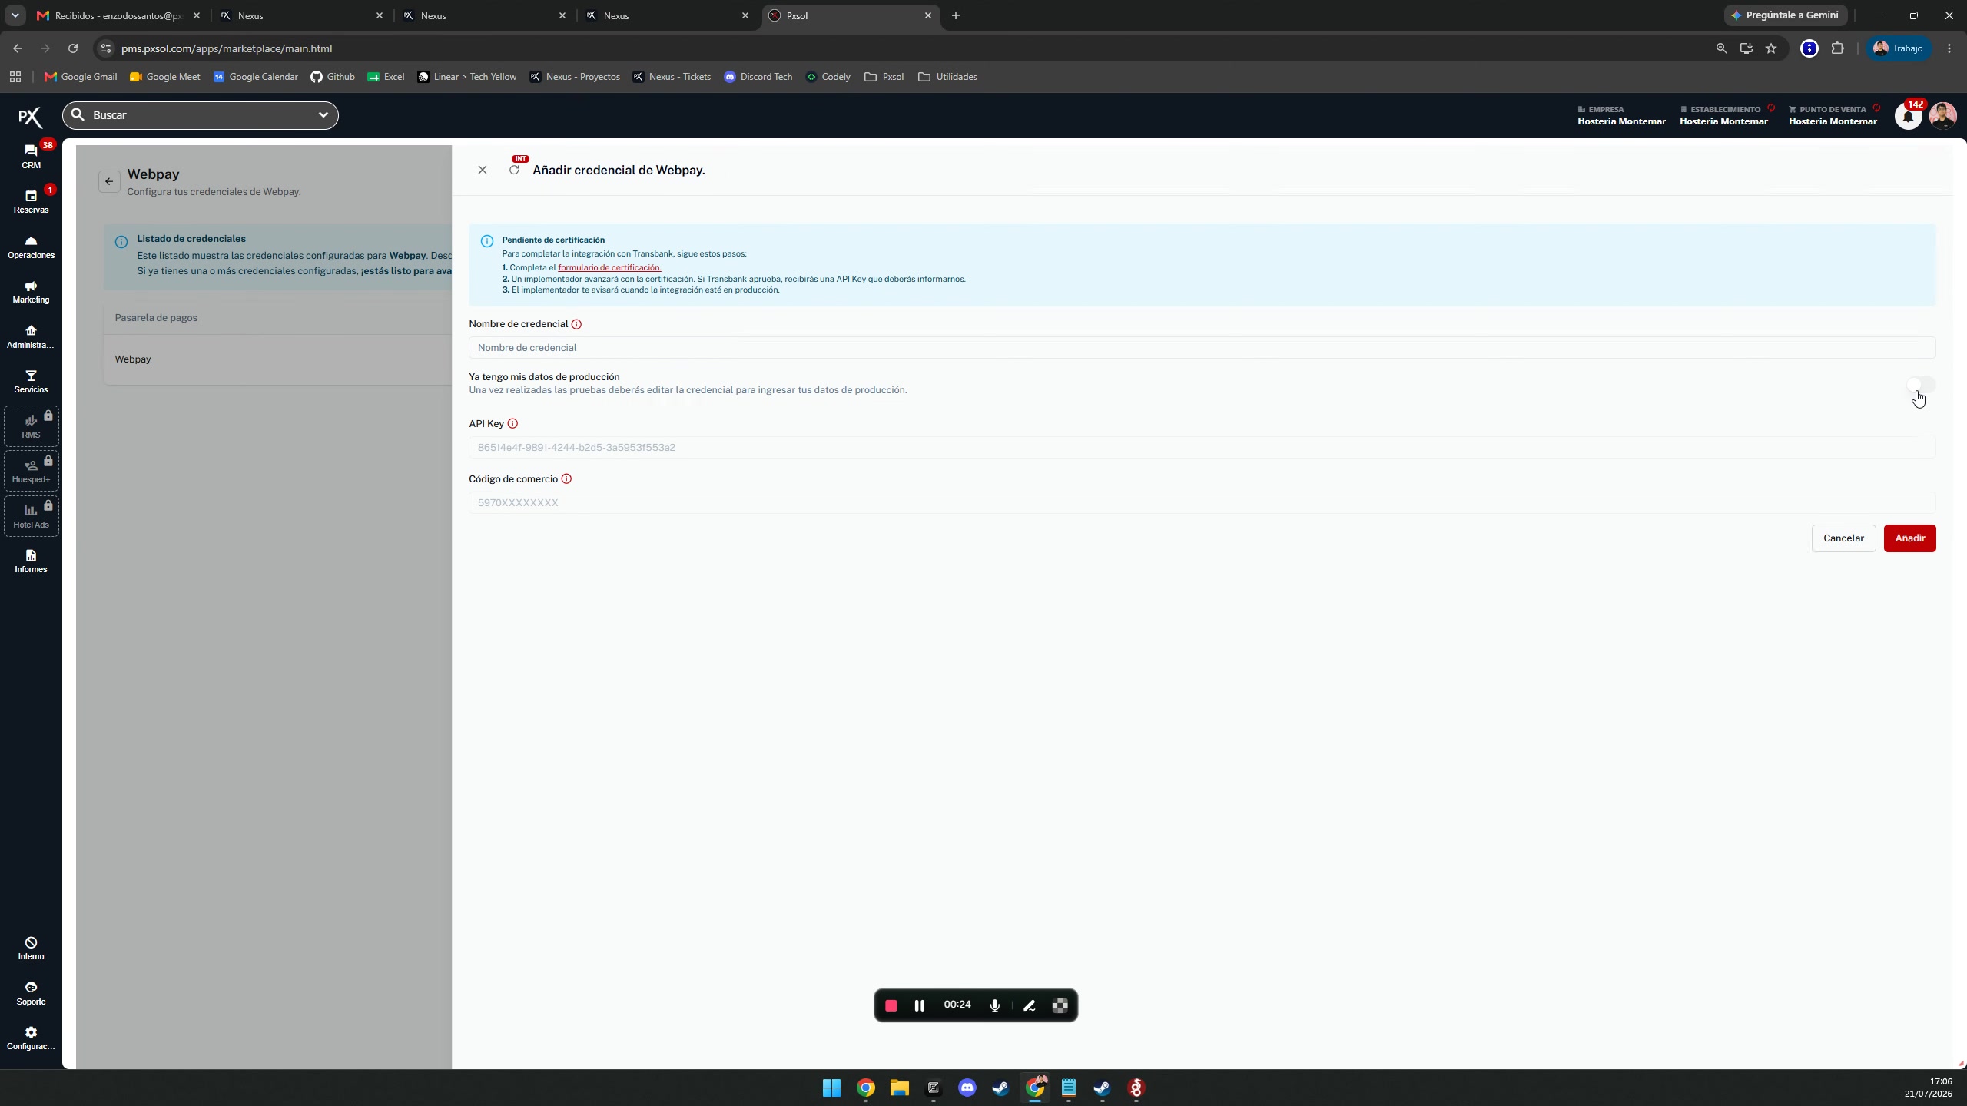Click the PX logo home icon

30,117
